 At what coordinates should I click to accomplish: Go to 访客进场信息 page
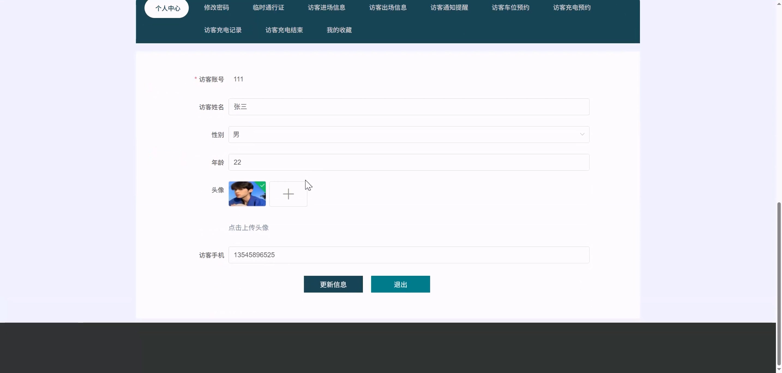click(x=326, y=8)
